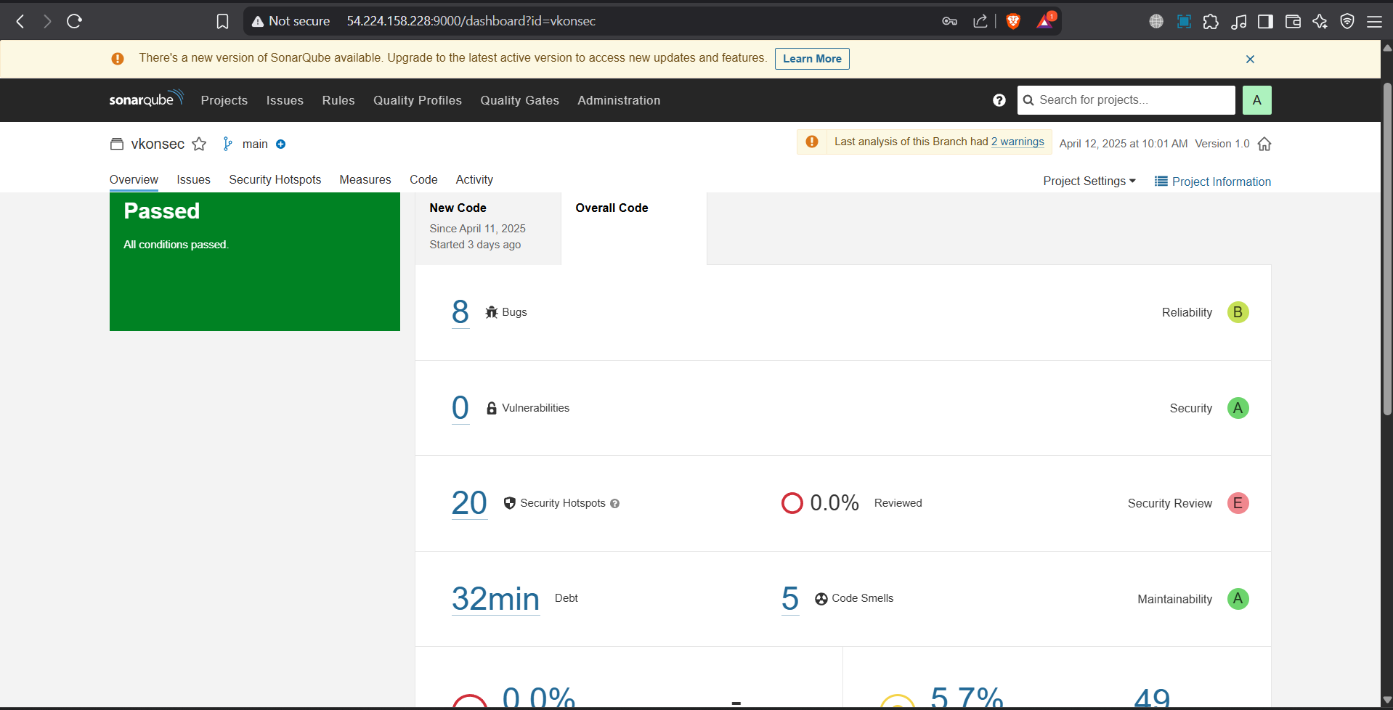Select the Overall Code tab
This screenshot has width=1393, height=710.
[x=633, y=228]
